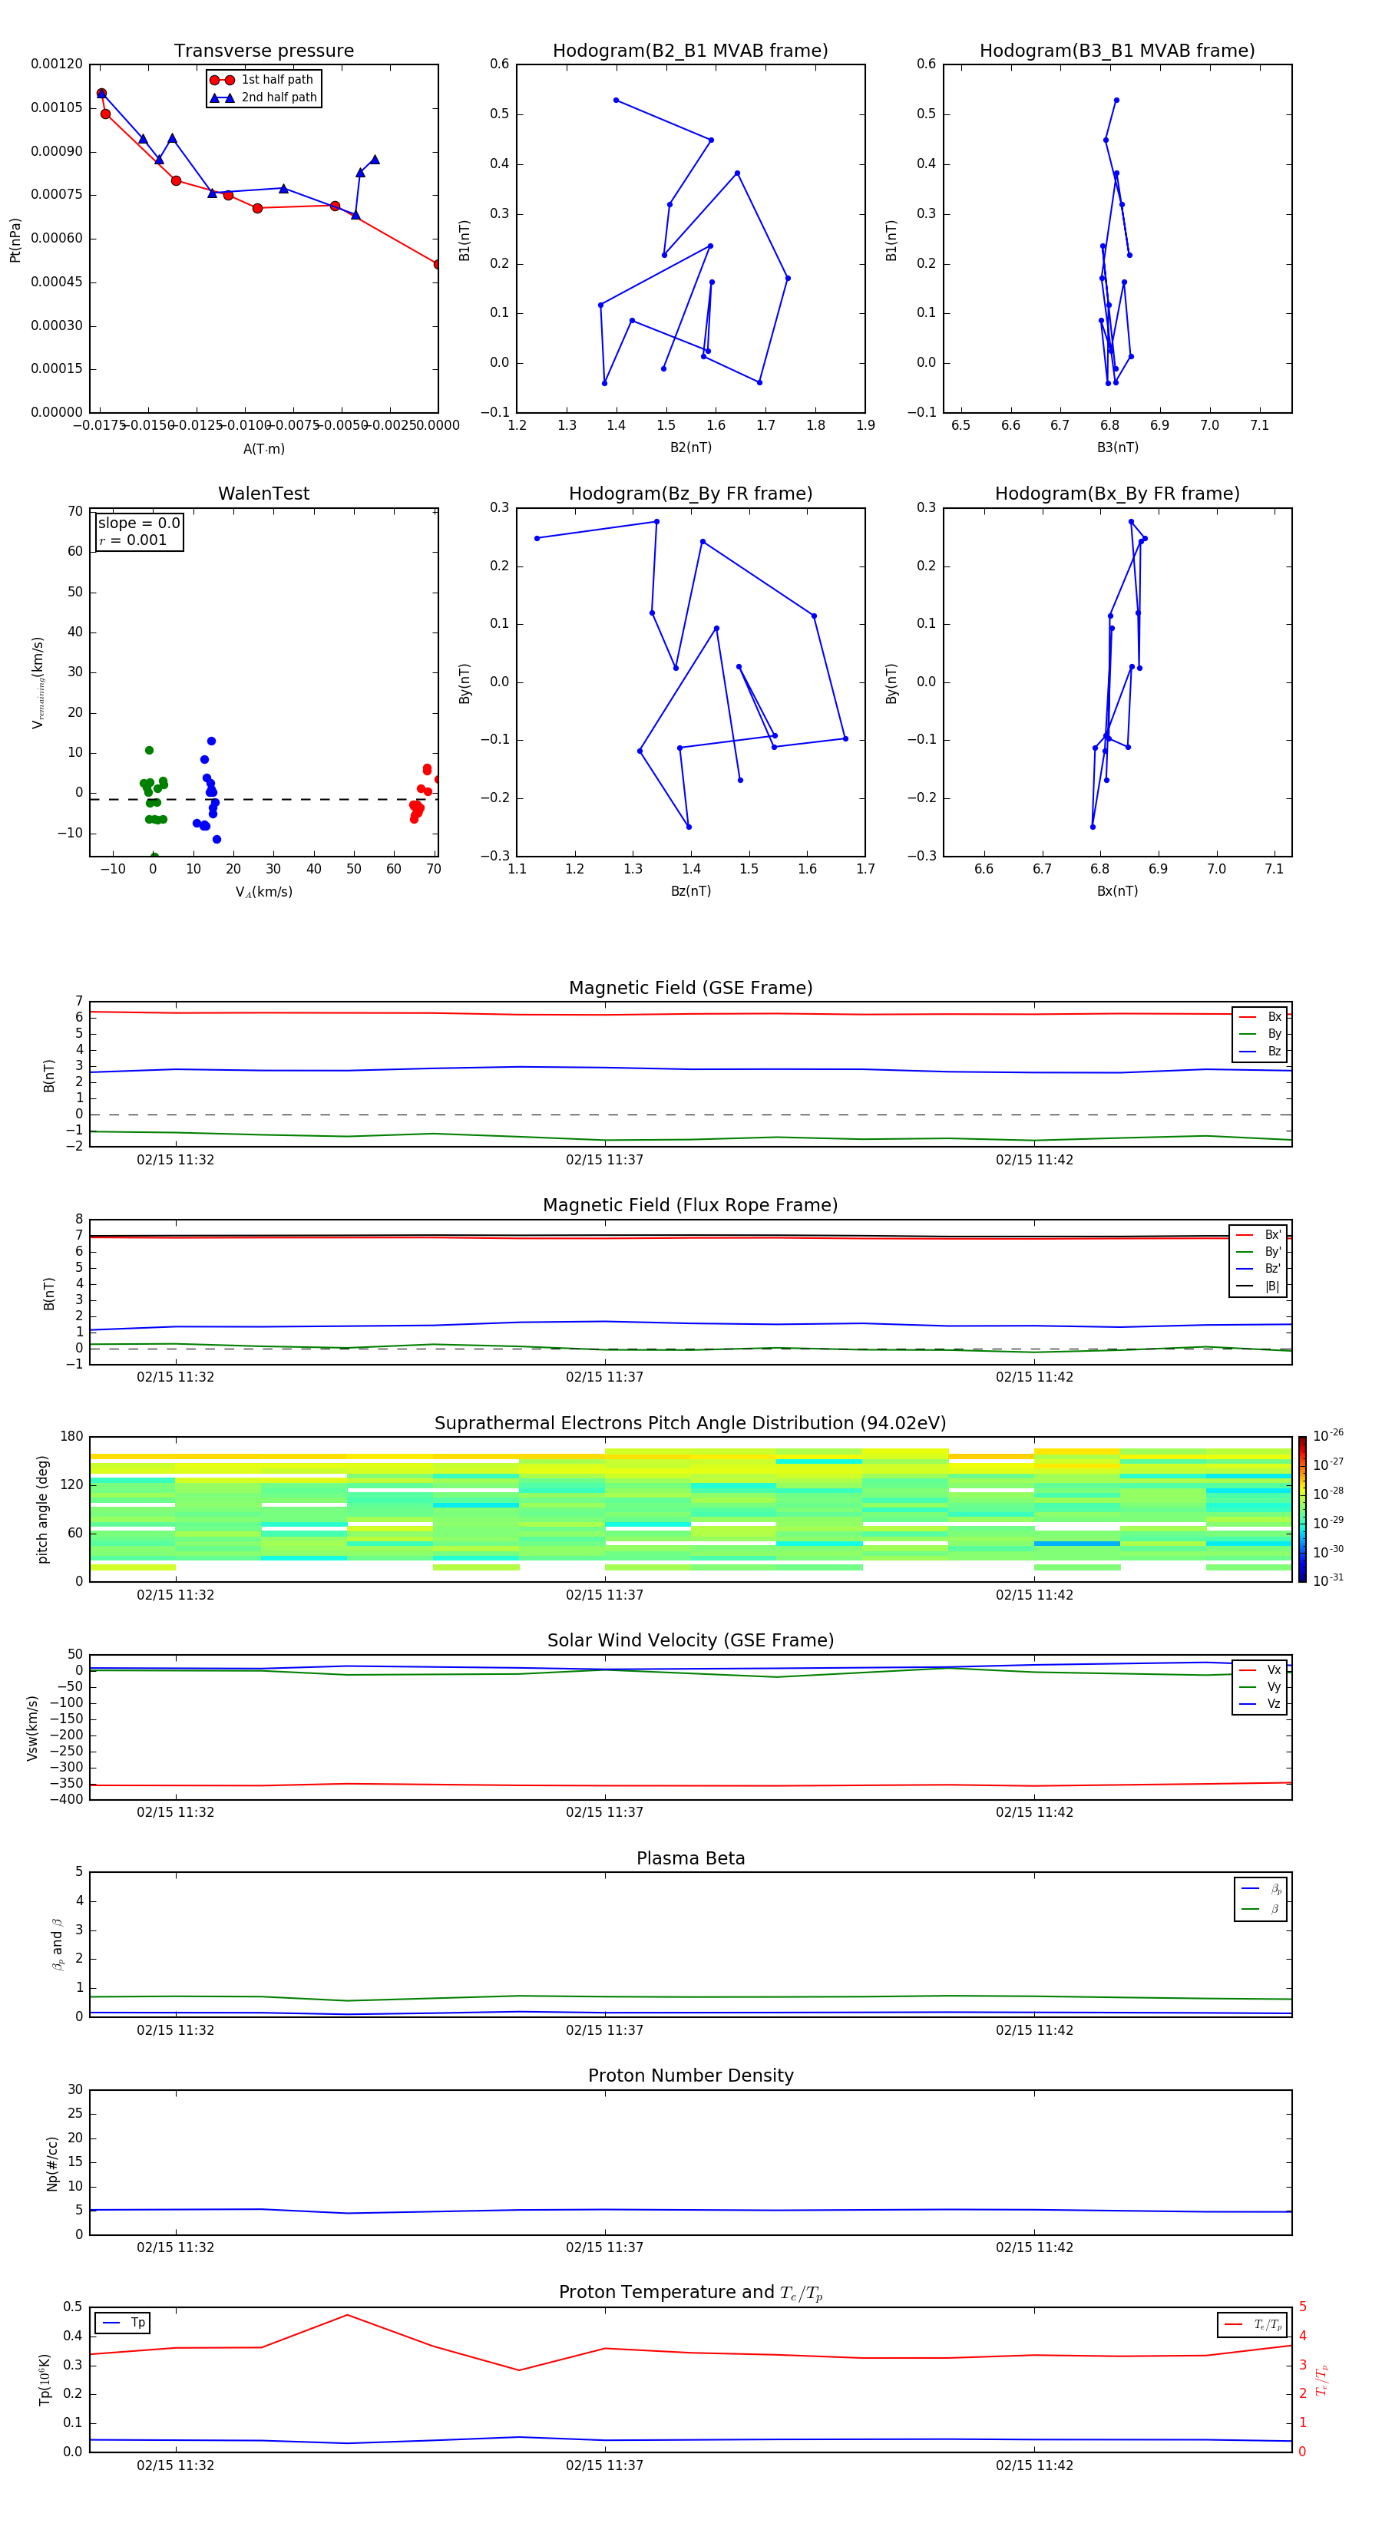Click the "Proton Number Density" title
This screenshot has width=1382, height=2533.
coord(690,2076)
